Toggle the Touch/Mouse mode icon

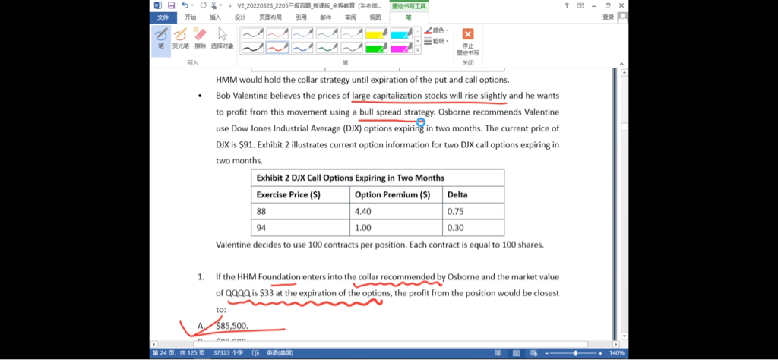tap(213, 5)
